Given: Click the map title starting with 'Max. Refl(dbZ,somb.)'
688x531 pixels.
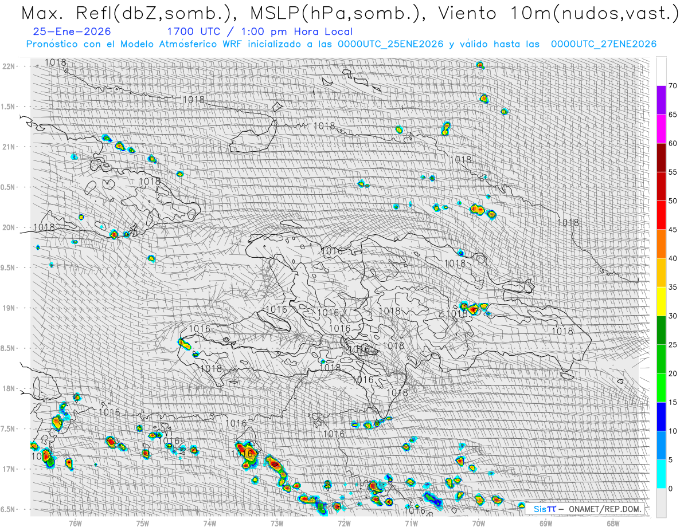Looking at the screenshot, I should 350,13.
